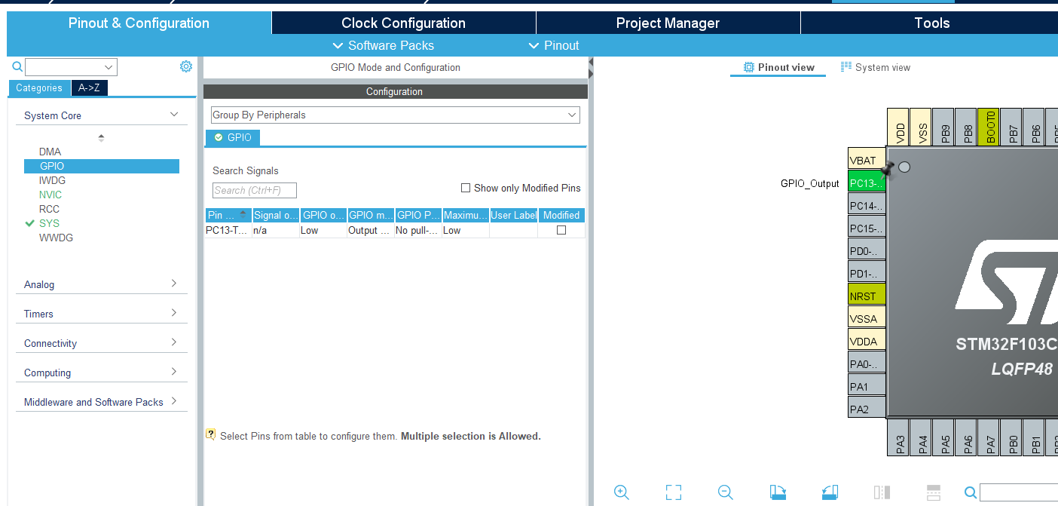Click the Search Signals input field
Viewport: 1058px width, 506px height.
255,190
